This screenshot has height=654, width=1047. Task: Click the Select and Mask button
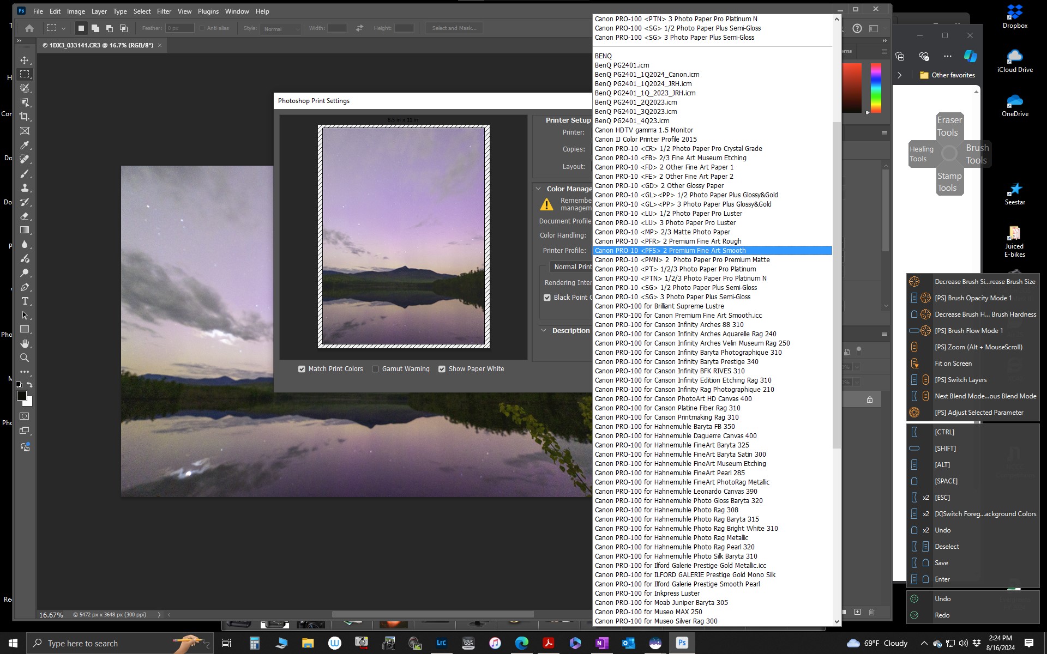click(x=454, y=28)
